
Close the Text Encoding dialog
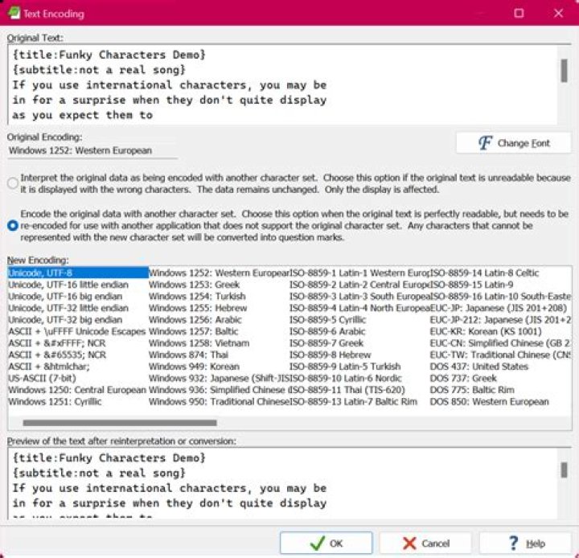coord(558,14)
